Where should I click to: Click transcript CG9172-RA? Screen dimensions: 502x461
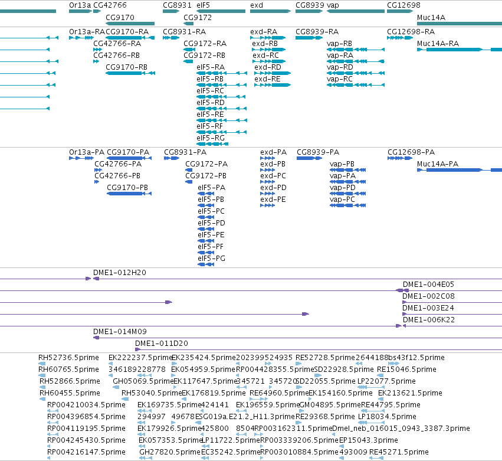(189, 50)
